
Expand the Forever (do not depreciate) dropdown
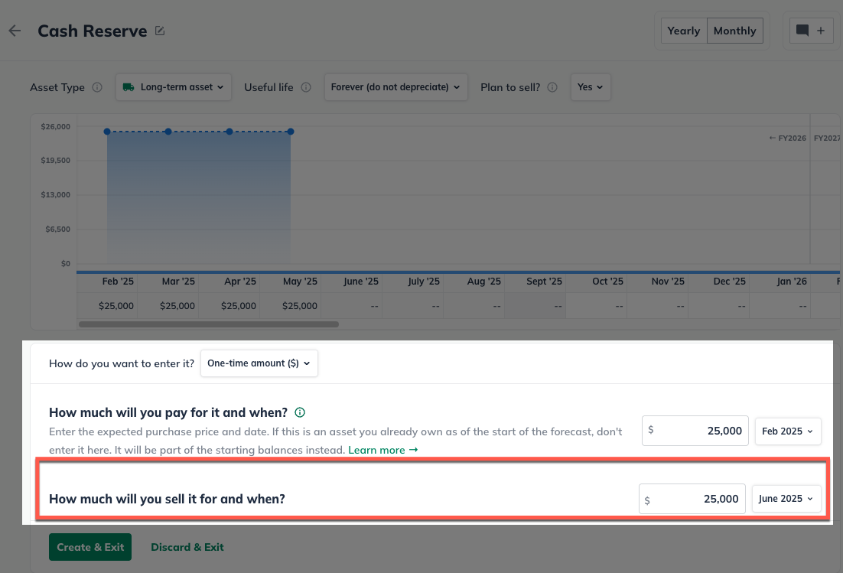point(395,87)
